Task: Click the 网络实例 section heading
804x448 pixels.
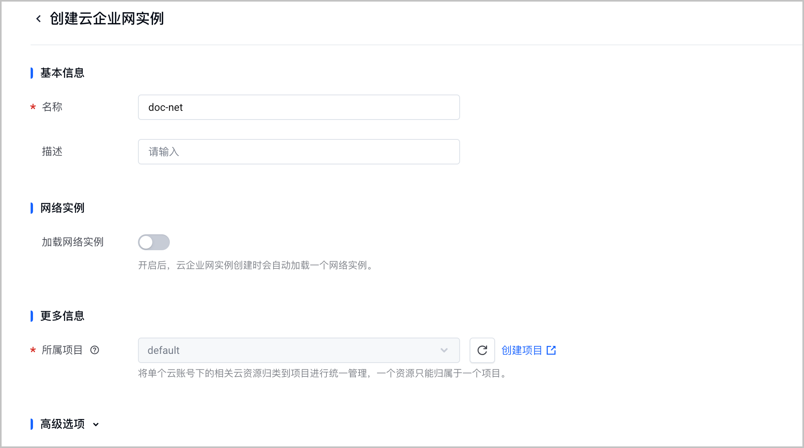Action: pos(62,208)
